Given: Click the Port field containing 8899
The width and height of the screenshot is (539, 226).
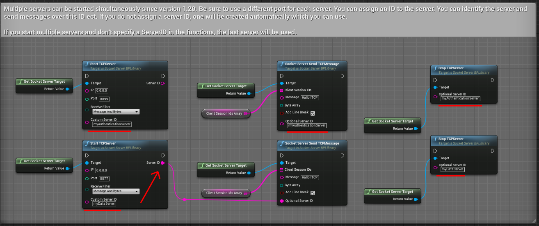Looking at the screenshot, I should click(x=104, y=99).
